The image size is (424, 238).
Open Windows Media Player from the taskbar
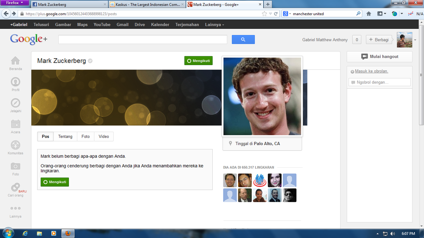[x=54, y=233]
